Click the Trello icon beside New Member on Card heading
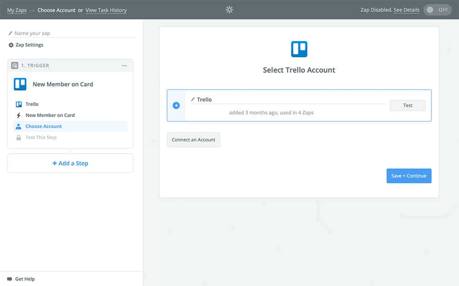This screenshot has width=459, height=286. coord(20,84)
